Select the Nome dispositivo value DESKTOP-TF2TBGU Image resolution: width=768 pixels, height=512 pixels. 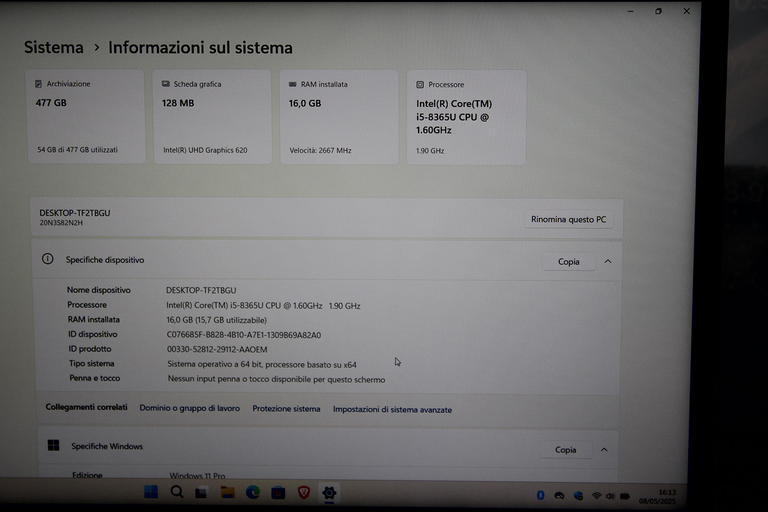pos(201,290)
